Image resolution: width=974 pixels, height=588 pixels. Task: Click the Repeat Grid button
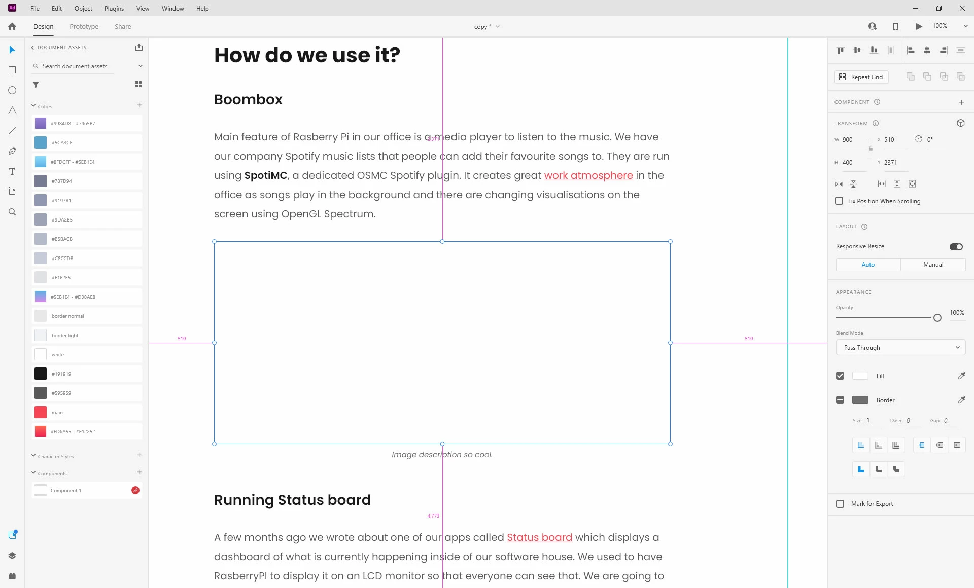click(x=861, y=77)
